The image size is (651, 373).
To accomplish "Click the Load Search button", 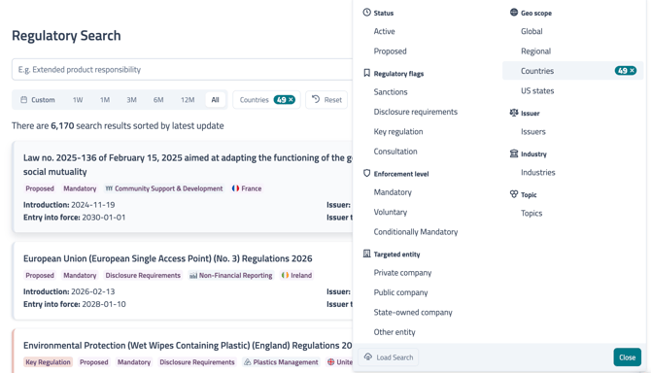I will pos(389,357).
